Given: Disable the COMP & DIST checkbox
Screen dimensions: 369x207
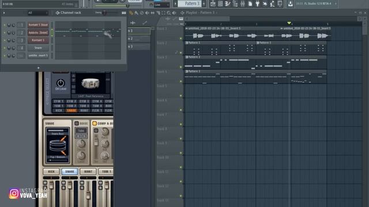Looking at the screenshot, I should 95,123.
